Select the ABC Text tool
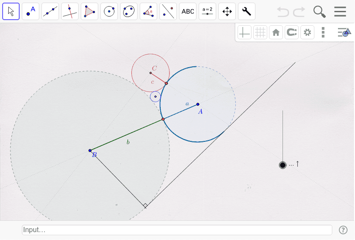 click(x=188, y=11)
